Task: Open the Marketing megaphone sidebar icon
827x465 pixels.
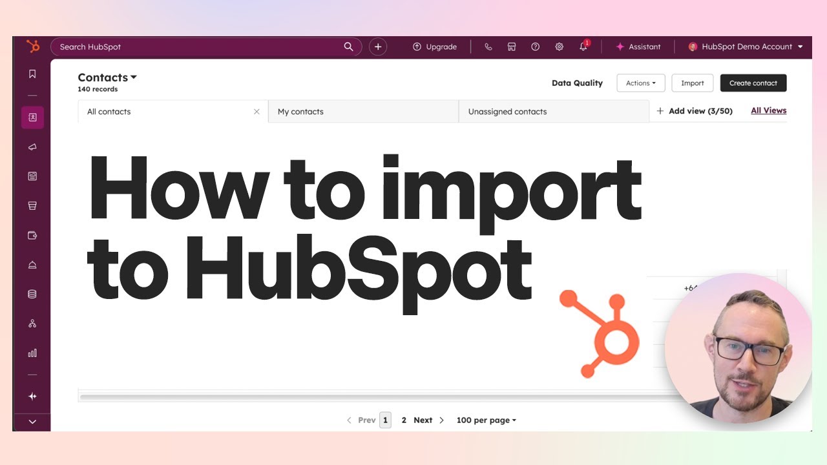Action: tap(32, 147)
